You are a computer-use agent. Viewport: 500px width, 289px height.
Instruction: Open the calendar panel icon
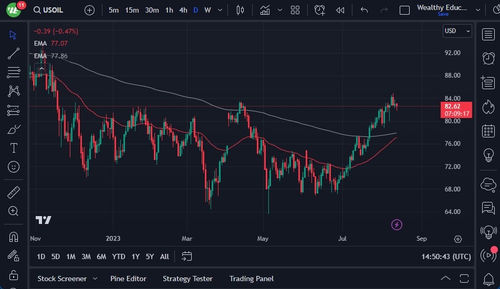pyautogui.click(x=488, y=131)
